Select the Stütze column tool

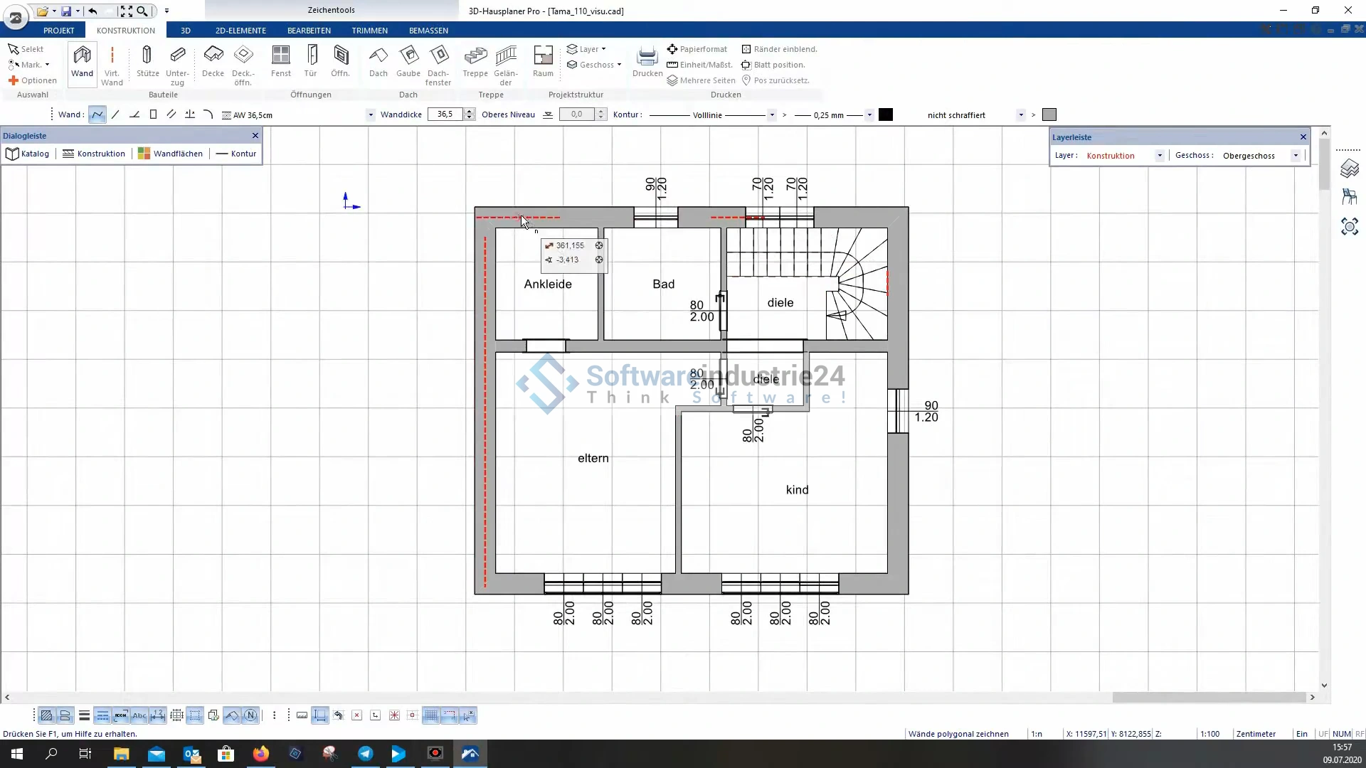(x=147, y=62)
